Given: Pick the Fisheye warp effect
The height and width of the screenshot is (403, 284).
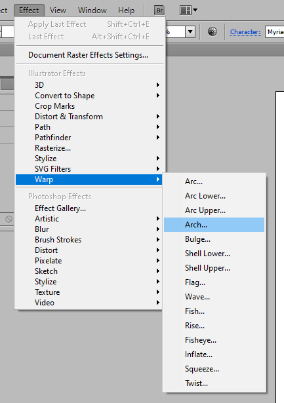Looking at the screenshot, I should [x=214, y=340].
